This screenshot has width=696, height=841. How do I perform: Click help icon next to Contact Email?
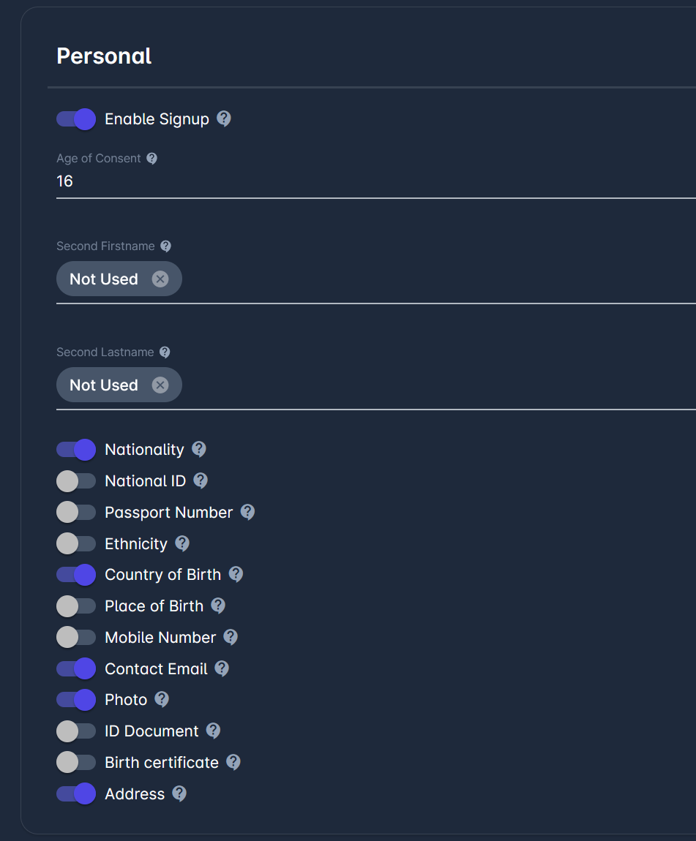click(222, 668)
